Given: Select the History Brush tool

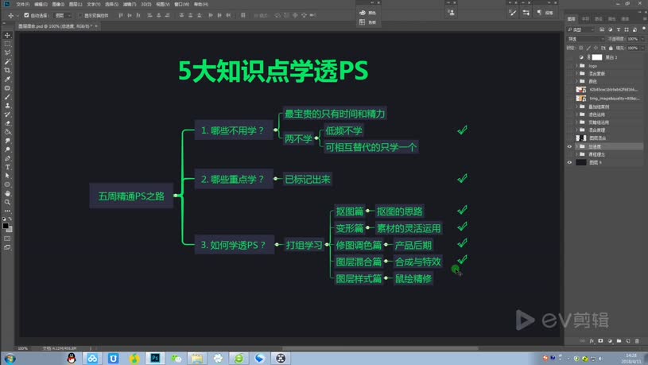Looking at the screenshot, I should (7, 115).
